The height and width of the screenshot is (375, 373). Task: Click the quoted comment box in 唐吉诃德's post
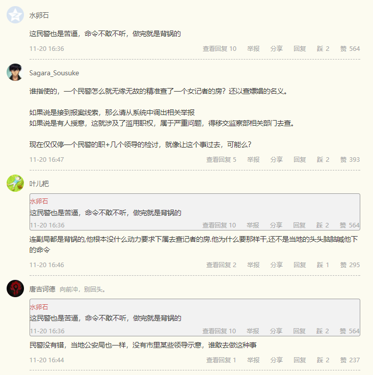coord(195,318)
